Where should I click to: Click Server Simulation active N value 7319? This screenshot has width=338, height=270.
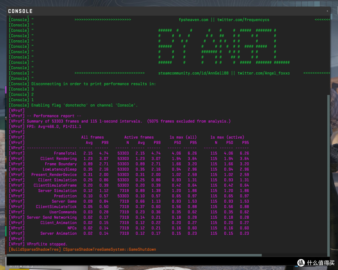click(124, 191)
